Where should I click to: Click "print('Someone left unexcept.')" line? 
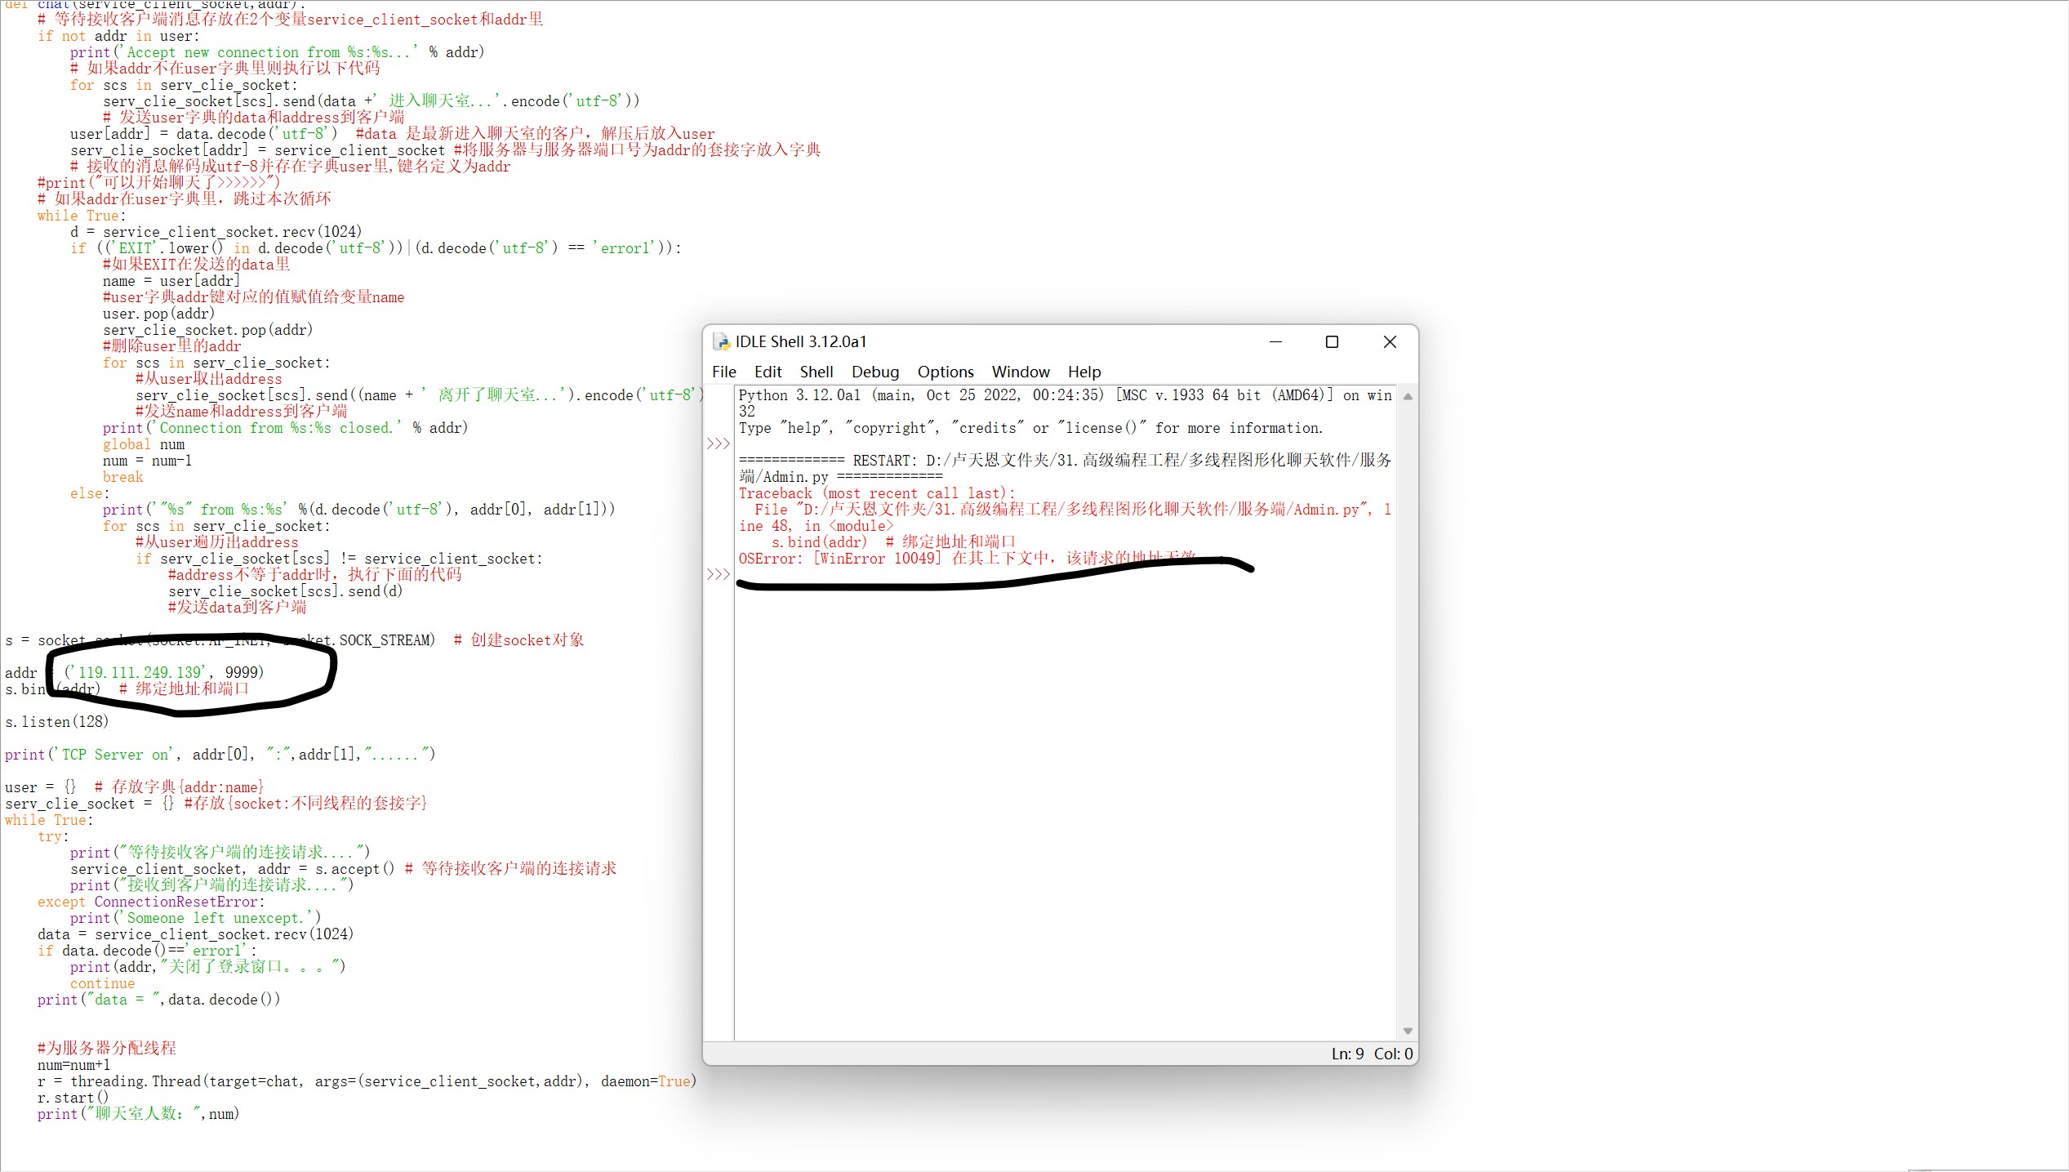196,918
